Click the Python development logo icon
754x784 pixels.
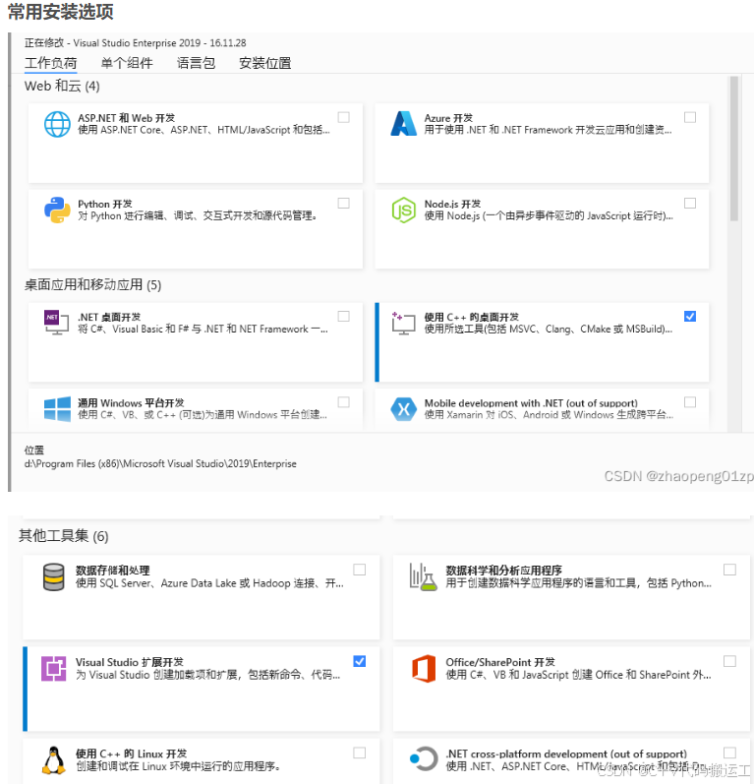(57, 210)
